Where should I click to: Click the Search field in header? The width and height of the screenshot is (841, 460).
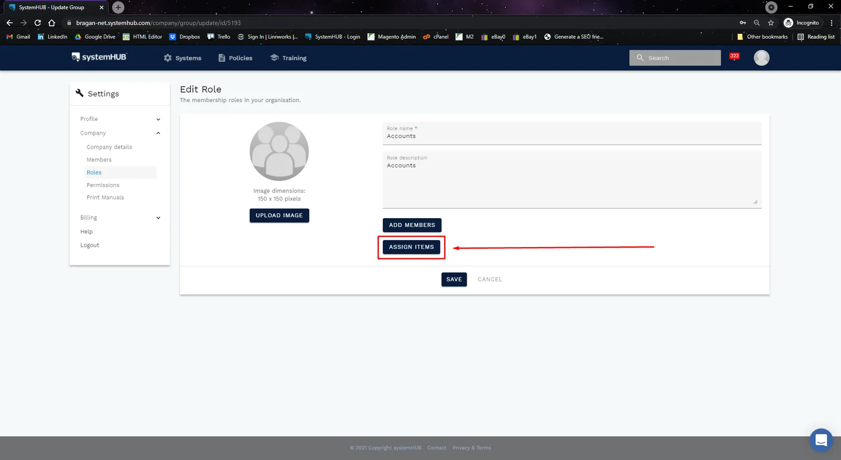coord(675,58)
